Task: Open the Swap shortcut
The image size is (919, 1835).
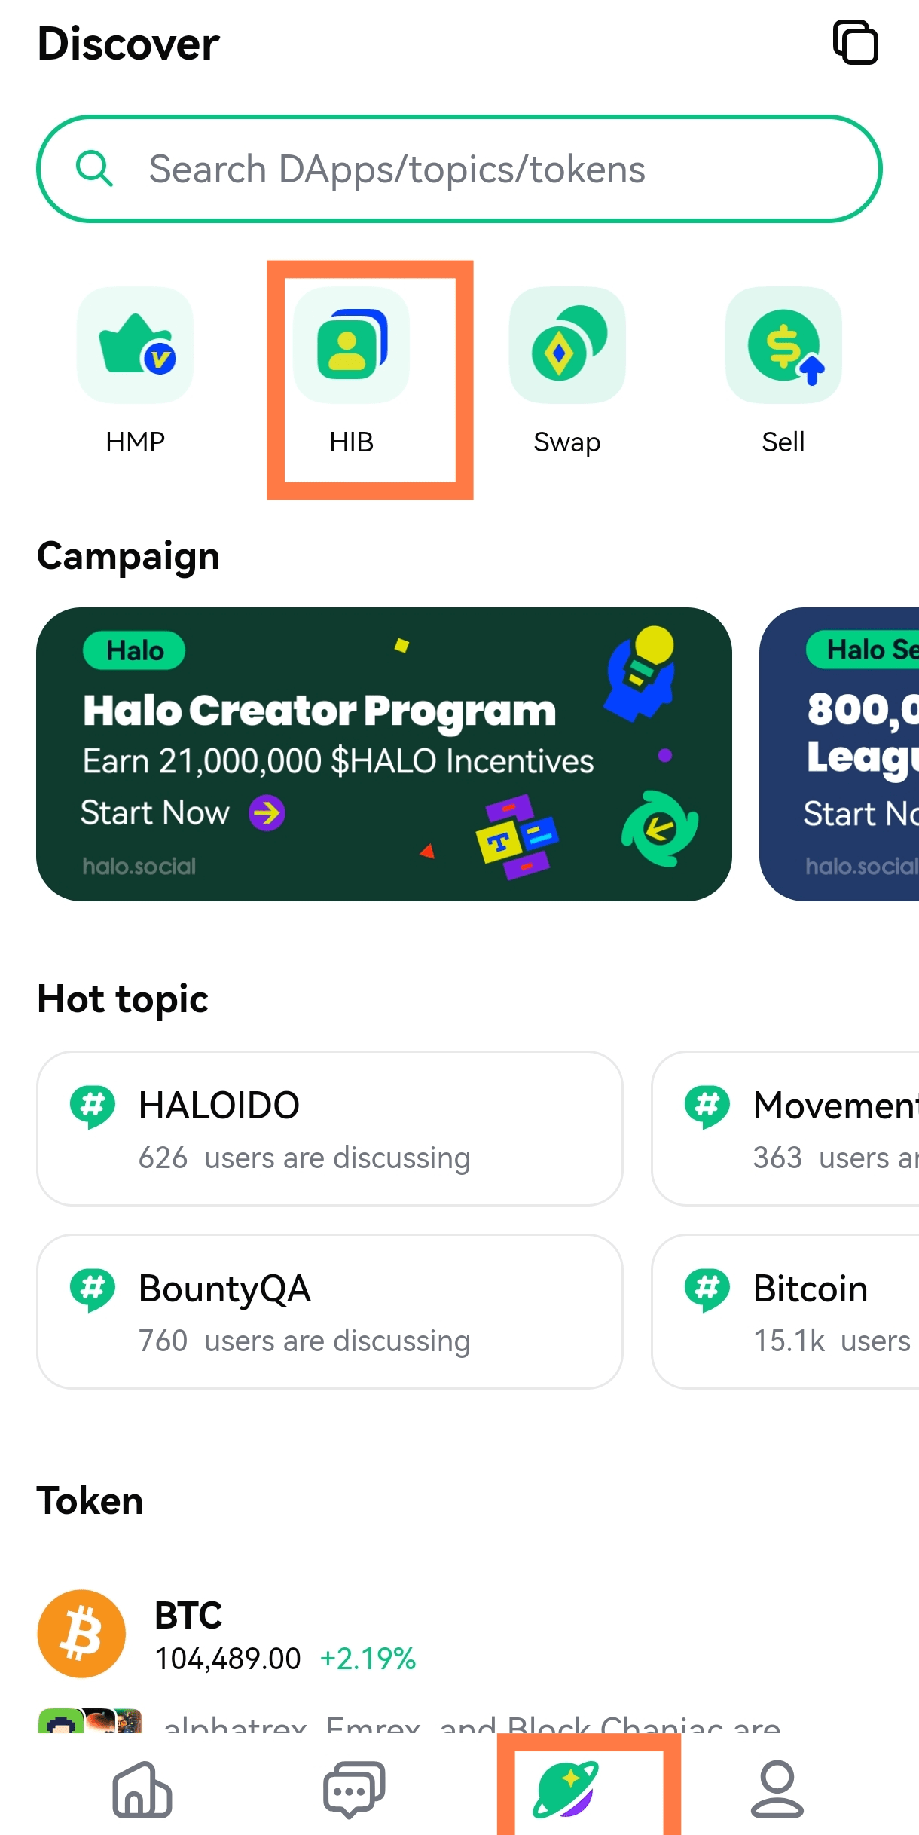Action: pos(567,346)
